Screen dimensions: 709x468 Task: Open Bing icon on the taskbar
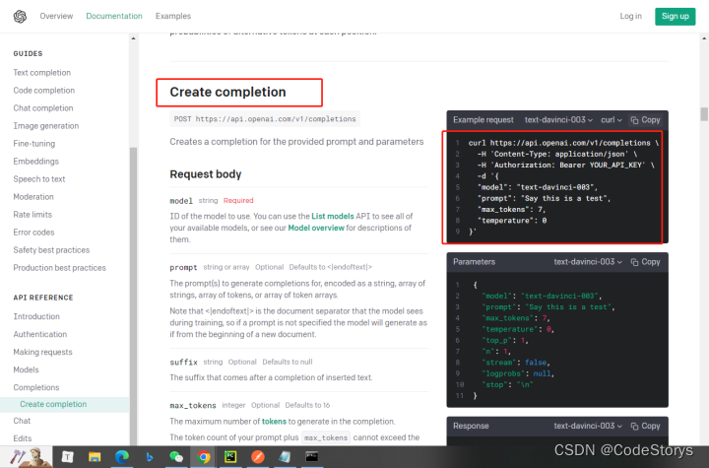150,457
